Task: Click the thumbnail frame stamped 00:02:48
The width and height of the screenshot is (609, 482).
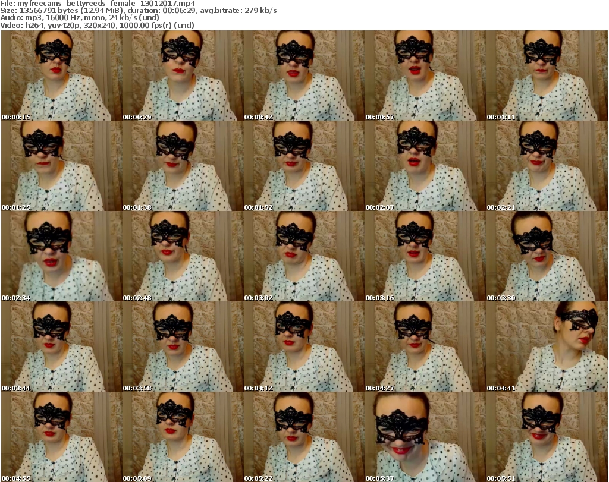Action: tap(183, 256)
